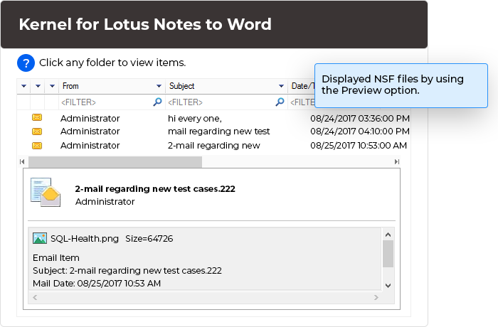Open the second column header dropdown arrow
Image resolution: width=498 pixels, height=327 pixels.
click(x=38, y=86)
